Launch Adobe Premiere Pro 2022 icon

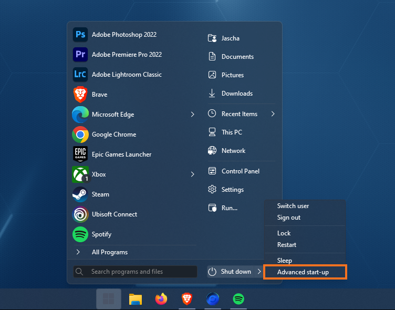80,55
